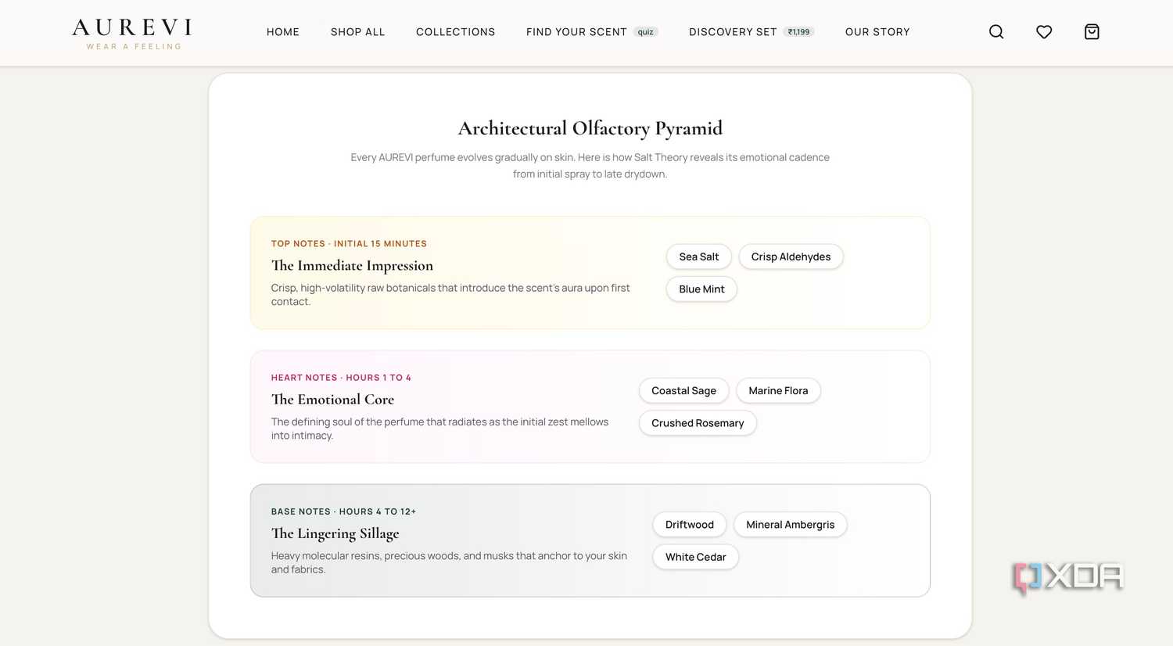Click the Top Notes Initial 15 Minutes label

point(349,244)
